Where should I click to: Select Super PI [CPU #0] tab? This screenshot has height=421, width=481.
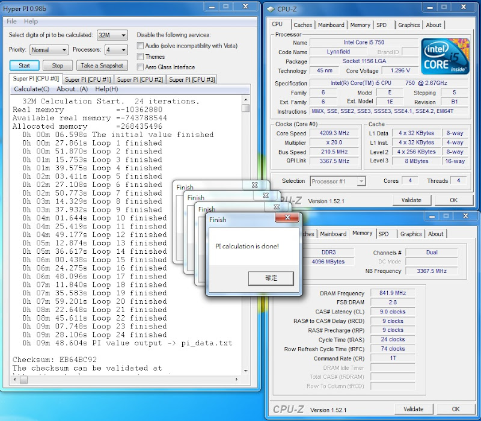(x=35, y=79)
